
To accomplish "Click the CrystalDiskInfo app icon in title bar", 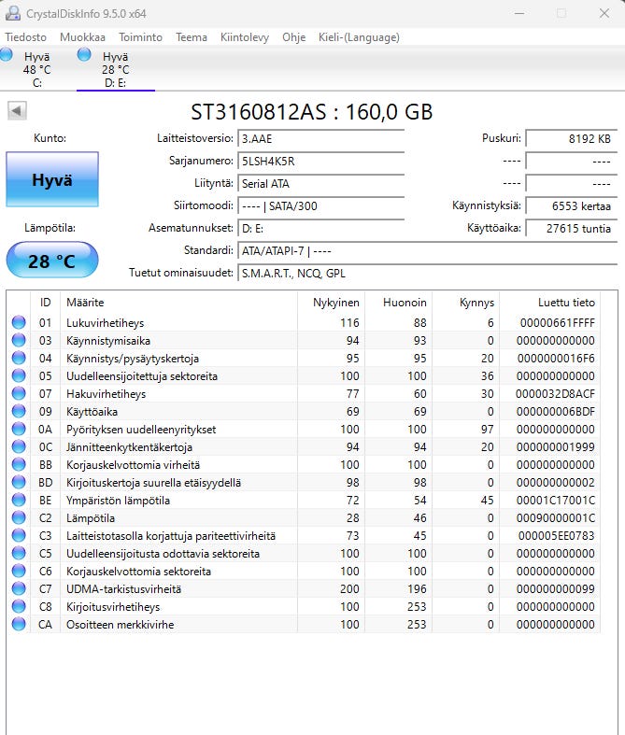I will pyautogui.click(x=11, y=13).
